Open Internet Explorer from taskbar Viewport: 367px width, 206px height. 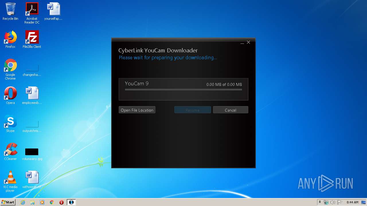click(x=23, y=202)
